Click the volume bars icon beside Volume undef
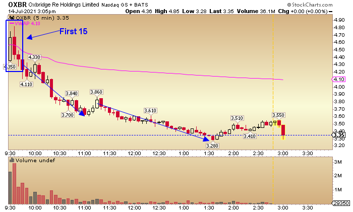Image resolution: width=353 pixels, height=212 pixels. coord(12,160)
